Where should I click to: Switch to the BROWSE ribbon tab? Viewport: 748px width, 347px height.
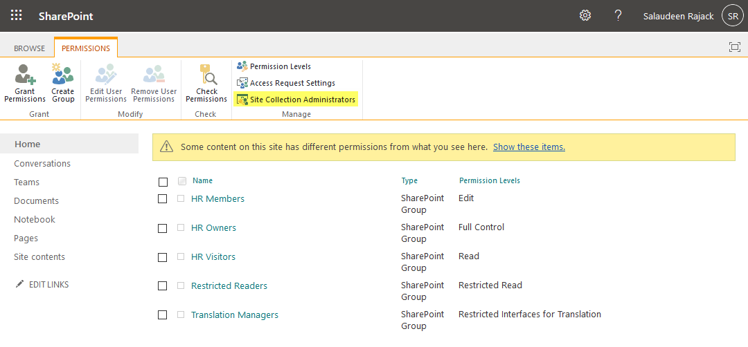point(30,48)
